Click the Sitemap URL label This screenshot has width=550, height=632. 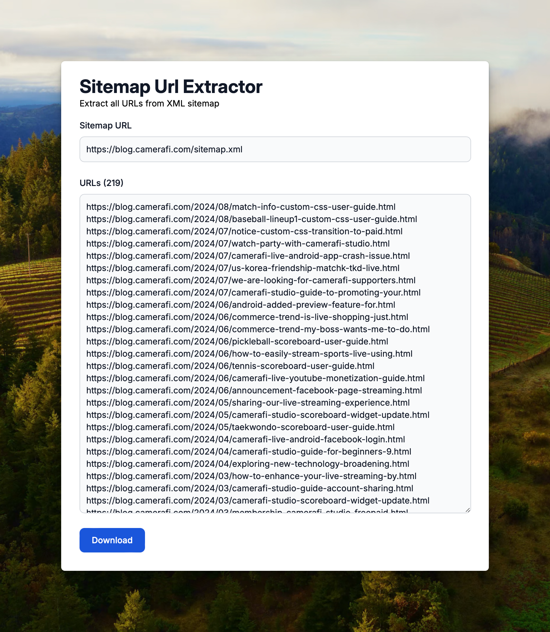click(x=105, y=125)
